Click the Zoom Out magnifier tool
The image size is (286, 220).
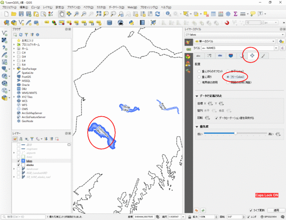tap(84, 14)
